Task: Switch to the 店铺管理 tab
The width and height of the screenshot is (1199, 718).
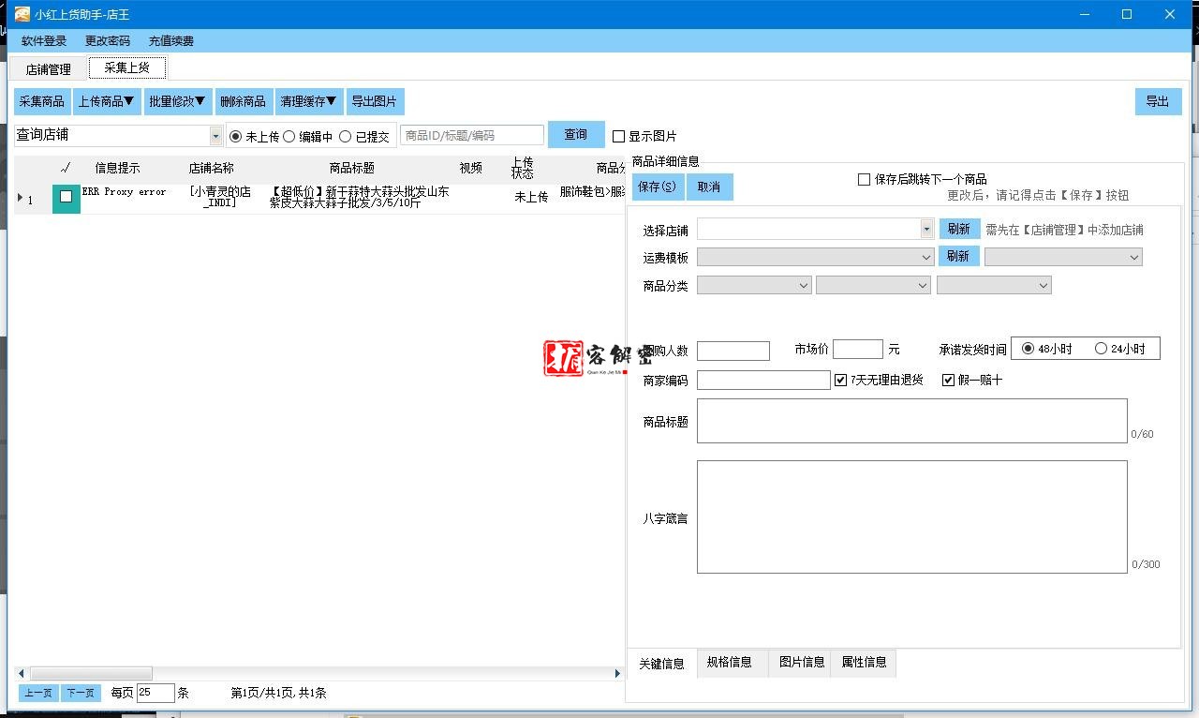Action: 48,69
